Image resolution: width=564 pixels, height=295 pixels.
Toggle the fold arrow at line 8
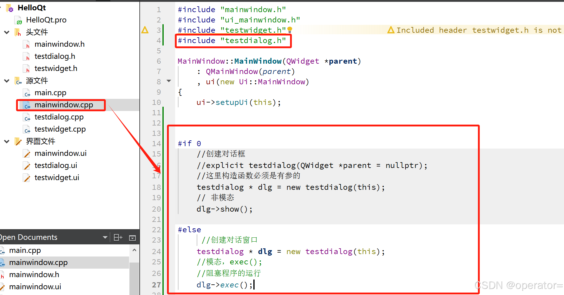169,81
